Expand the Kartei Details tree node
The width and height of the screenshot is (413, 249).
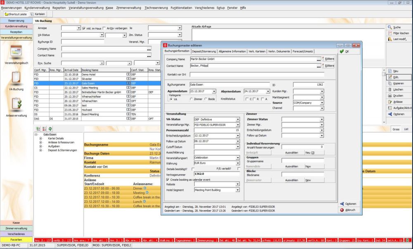(x=40, y=138)
